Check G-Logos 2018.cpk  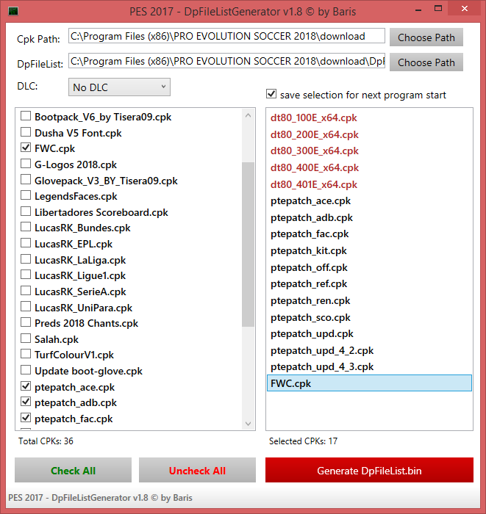(x=26, y=164)
